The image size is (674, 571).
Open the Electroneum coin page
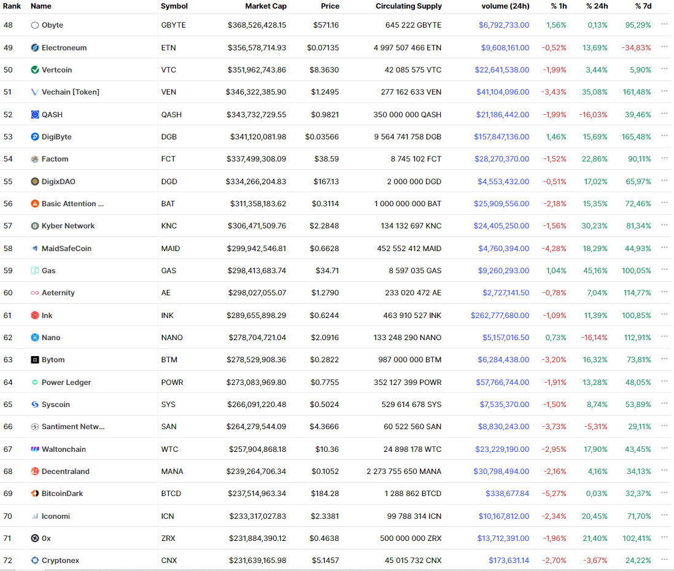pyautogui.click(x=64, y=48)
